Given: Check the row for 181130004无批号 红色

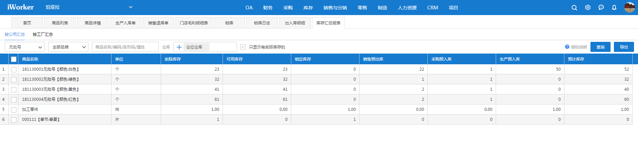Looking at the screenshot, I should (x=14, y=99).
